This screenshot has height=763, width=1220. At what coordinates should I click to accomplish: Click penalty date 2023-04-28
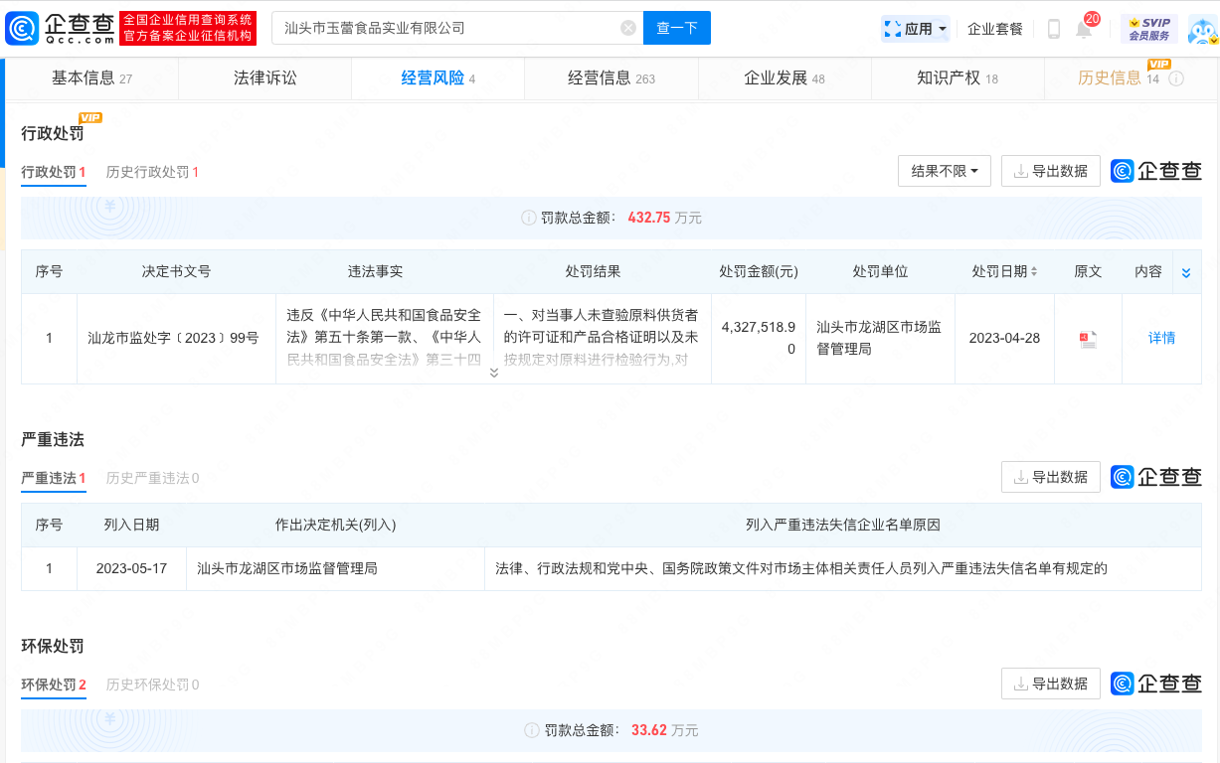1004,338
